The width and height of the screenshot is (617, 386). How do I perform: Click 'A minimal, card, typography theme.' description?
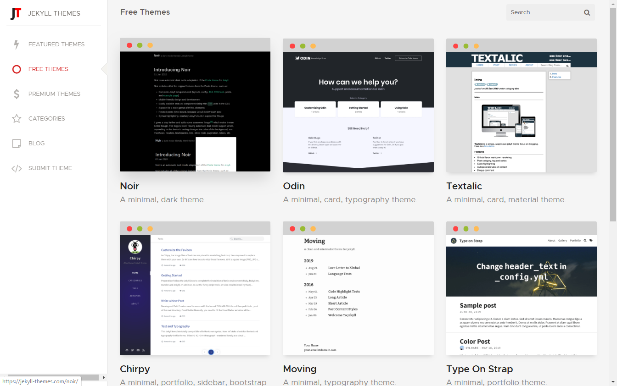click(350, 200)
